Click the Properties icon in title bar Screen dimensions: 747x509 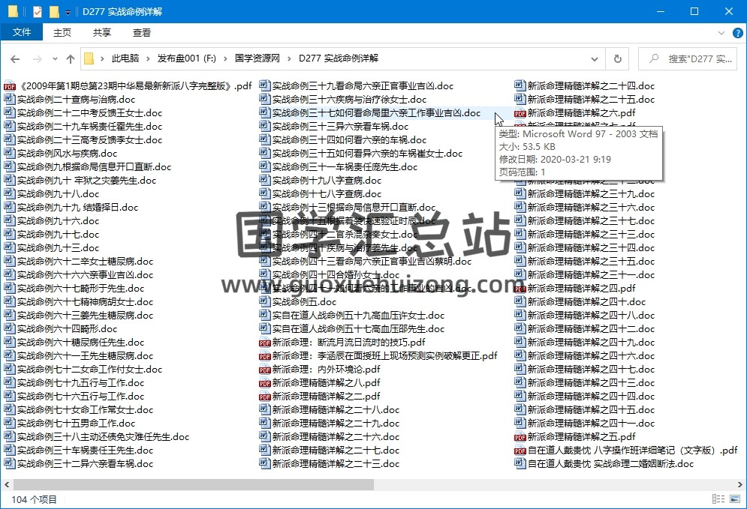(x=38, y=12)
